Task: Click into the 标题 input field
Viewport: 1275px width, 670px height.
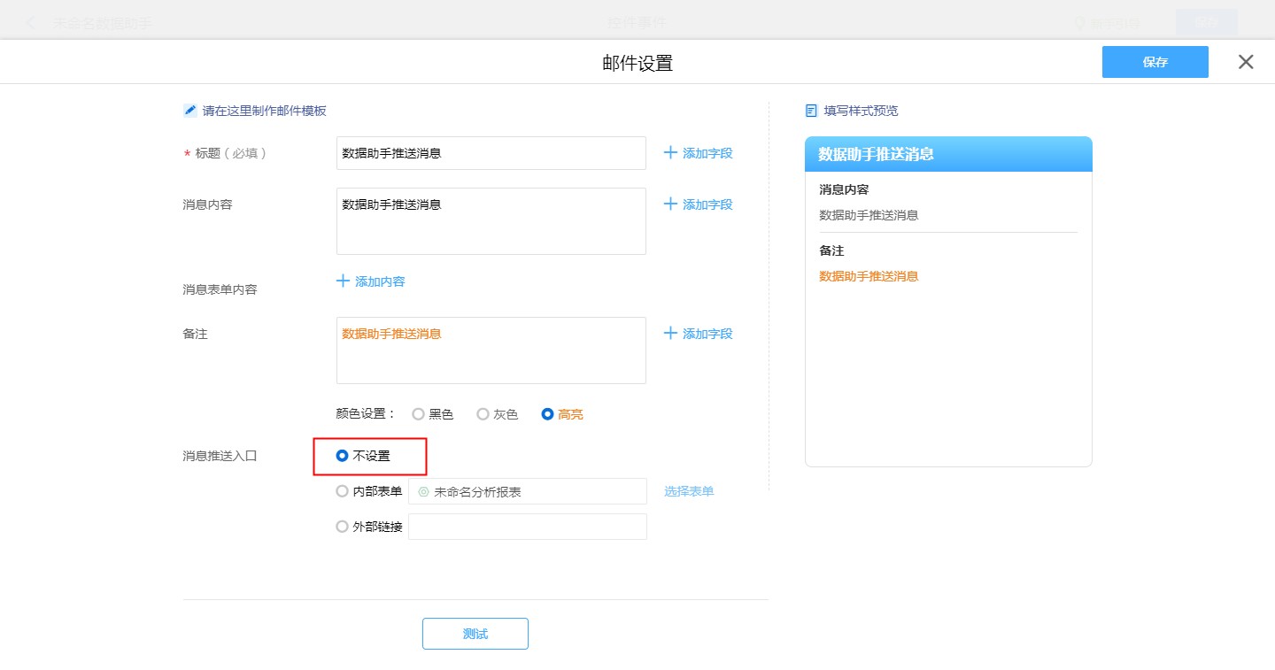Action: coord(491,153)
